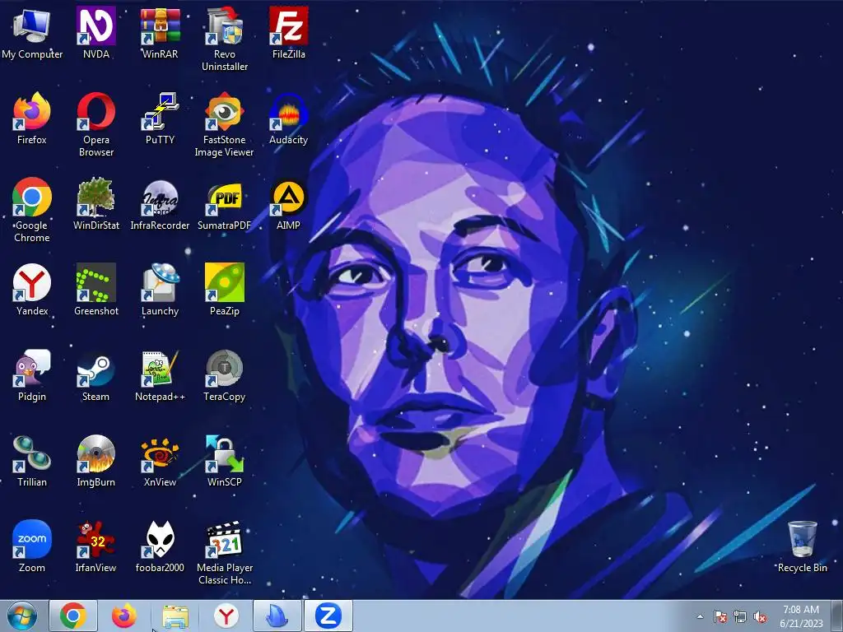
Task: Select the Revo Uninstaller shortcut
Action: coord(224,26)
